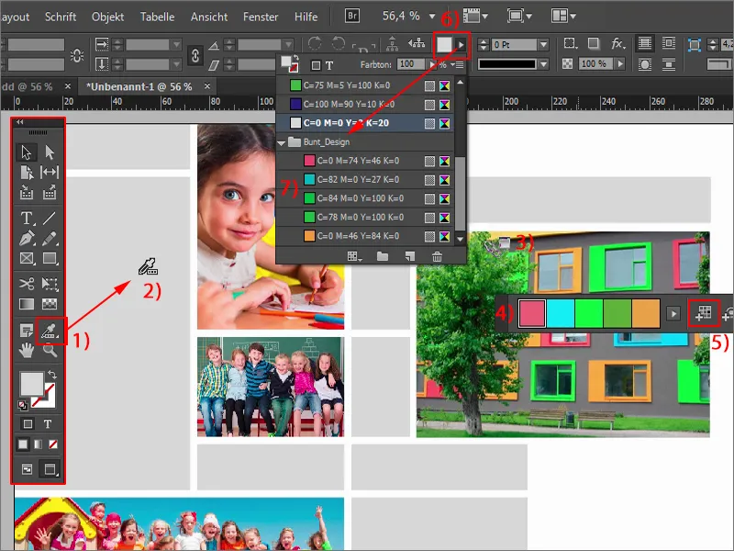Screen dimensions: 734x551
Task: Open the Objekt menu
Action: (x=107, y=17)
